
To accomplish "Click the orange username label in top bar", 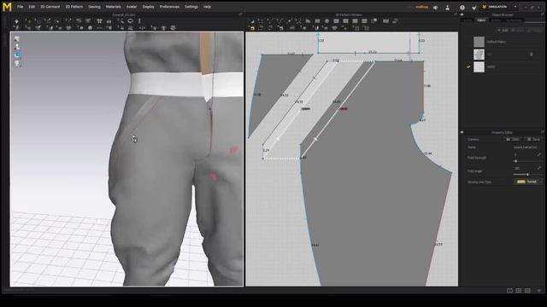I will [x=421, y=7].
